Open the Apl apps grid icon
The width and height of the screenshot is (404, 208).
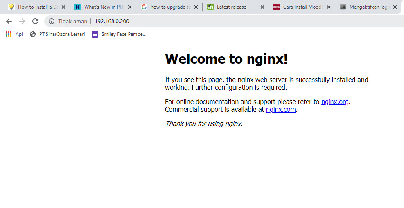click(x=9, y=34)
